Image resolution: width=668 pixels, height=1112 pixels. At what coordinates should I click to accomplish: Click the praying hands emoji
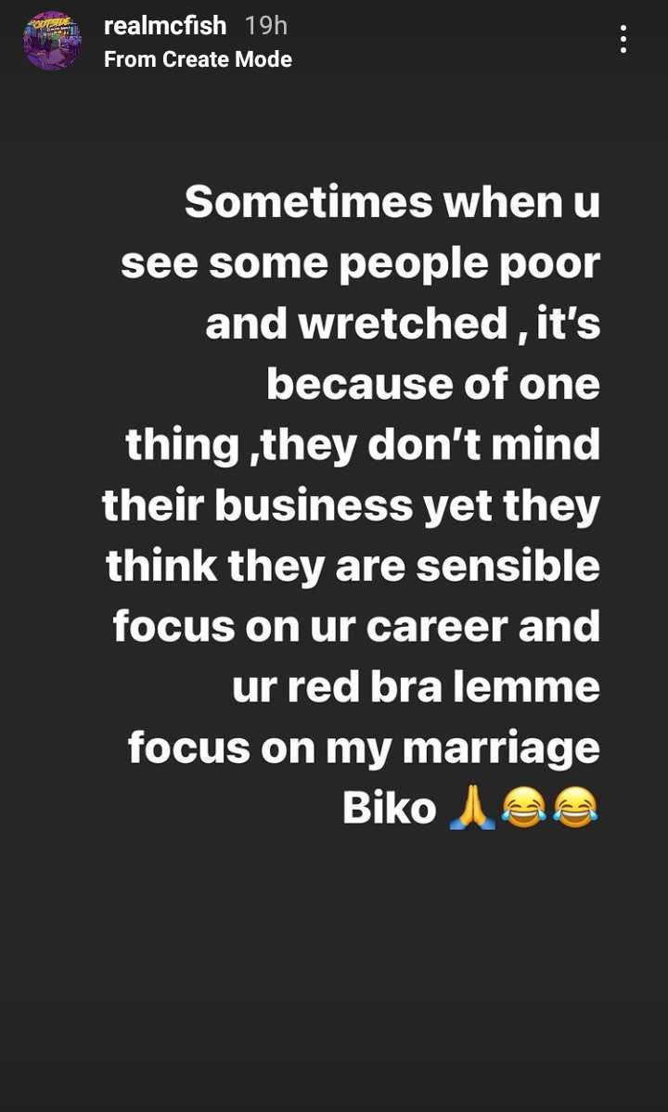point(472,809)
